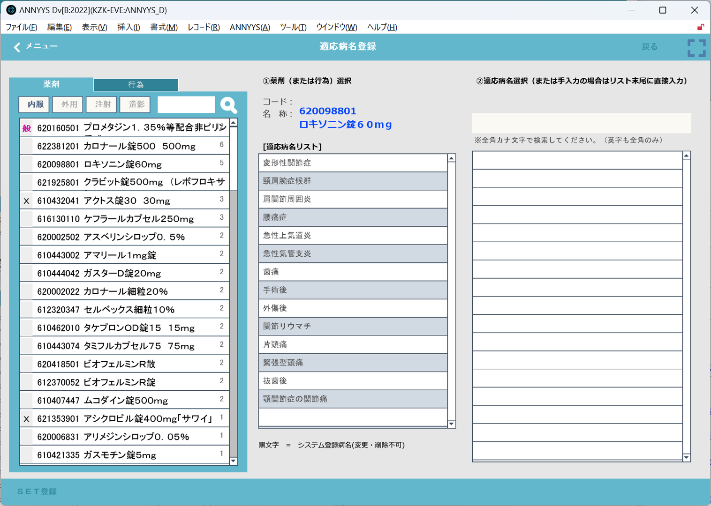This screenshot has width=711, height=506.
Task: Select 急性上気道炎 in the disease list
Action: (353, 236)
